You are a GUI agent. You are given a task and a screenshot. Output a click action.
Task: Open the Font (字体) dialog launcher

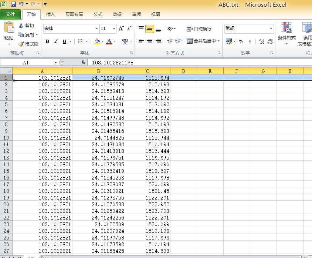tap(131, 53)
